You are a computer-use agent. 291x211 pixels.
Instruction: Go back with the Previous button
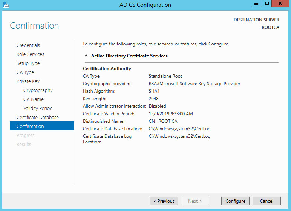[x=164, y=201]
